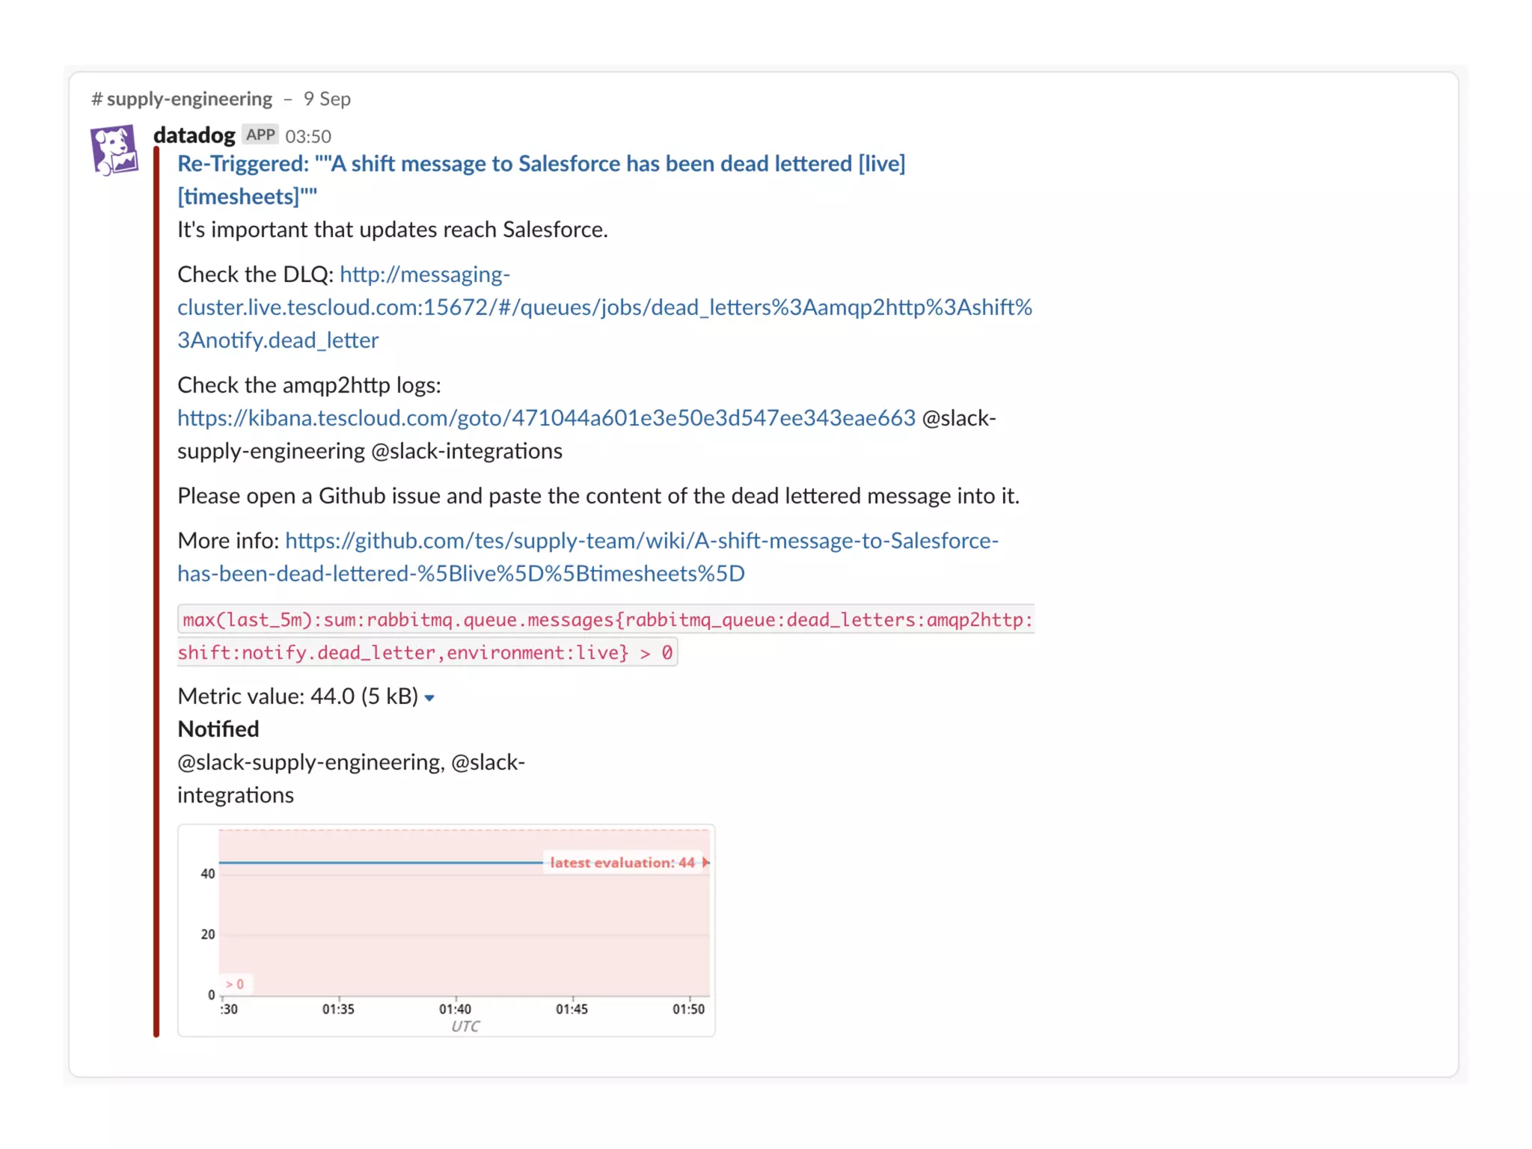Click the 9 Sep date label
Screen dimensions: 1532x1149
pos(327,99)
